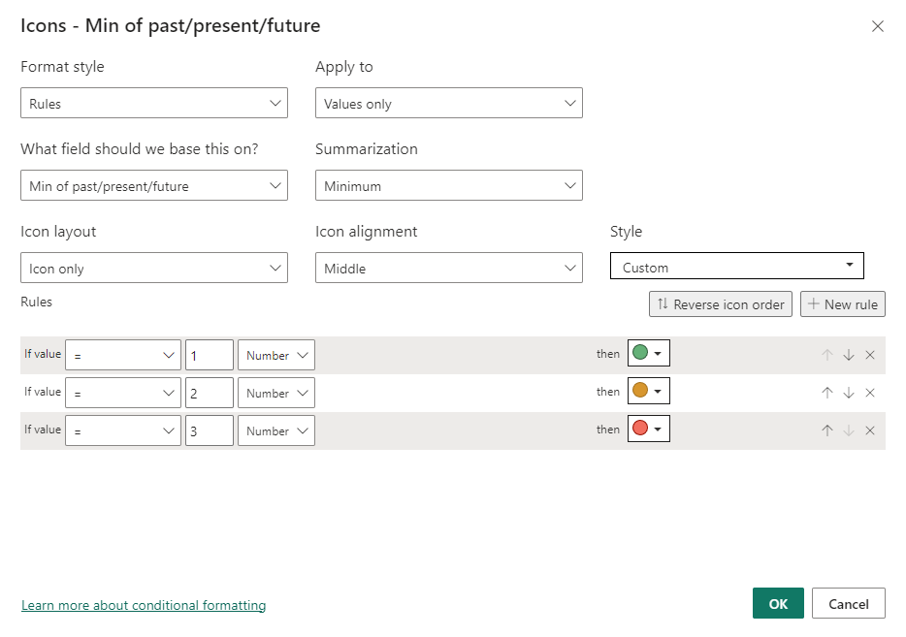The image size is (906, 637).
Task: Change the operator of the value 2 rule
Action: click(123, 393)
